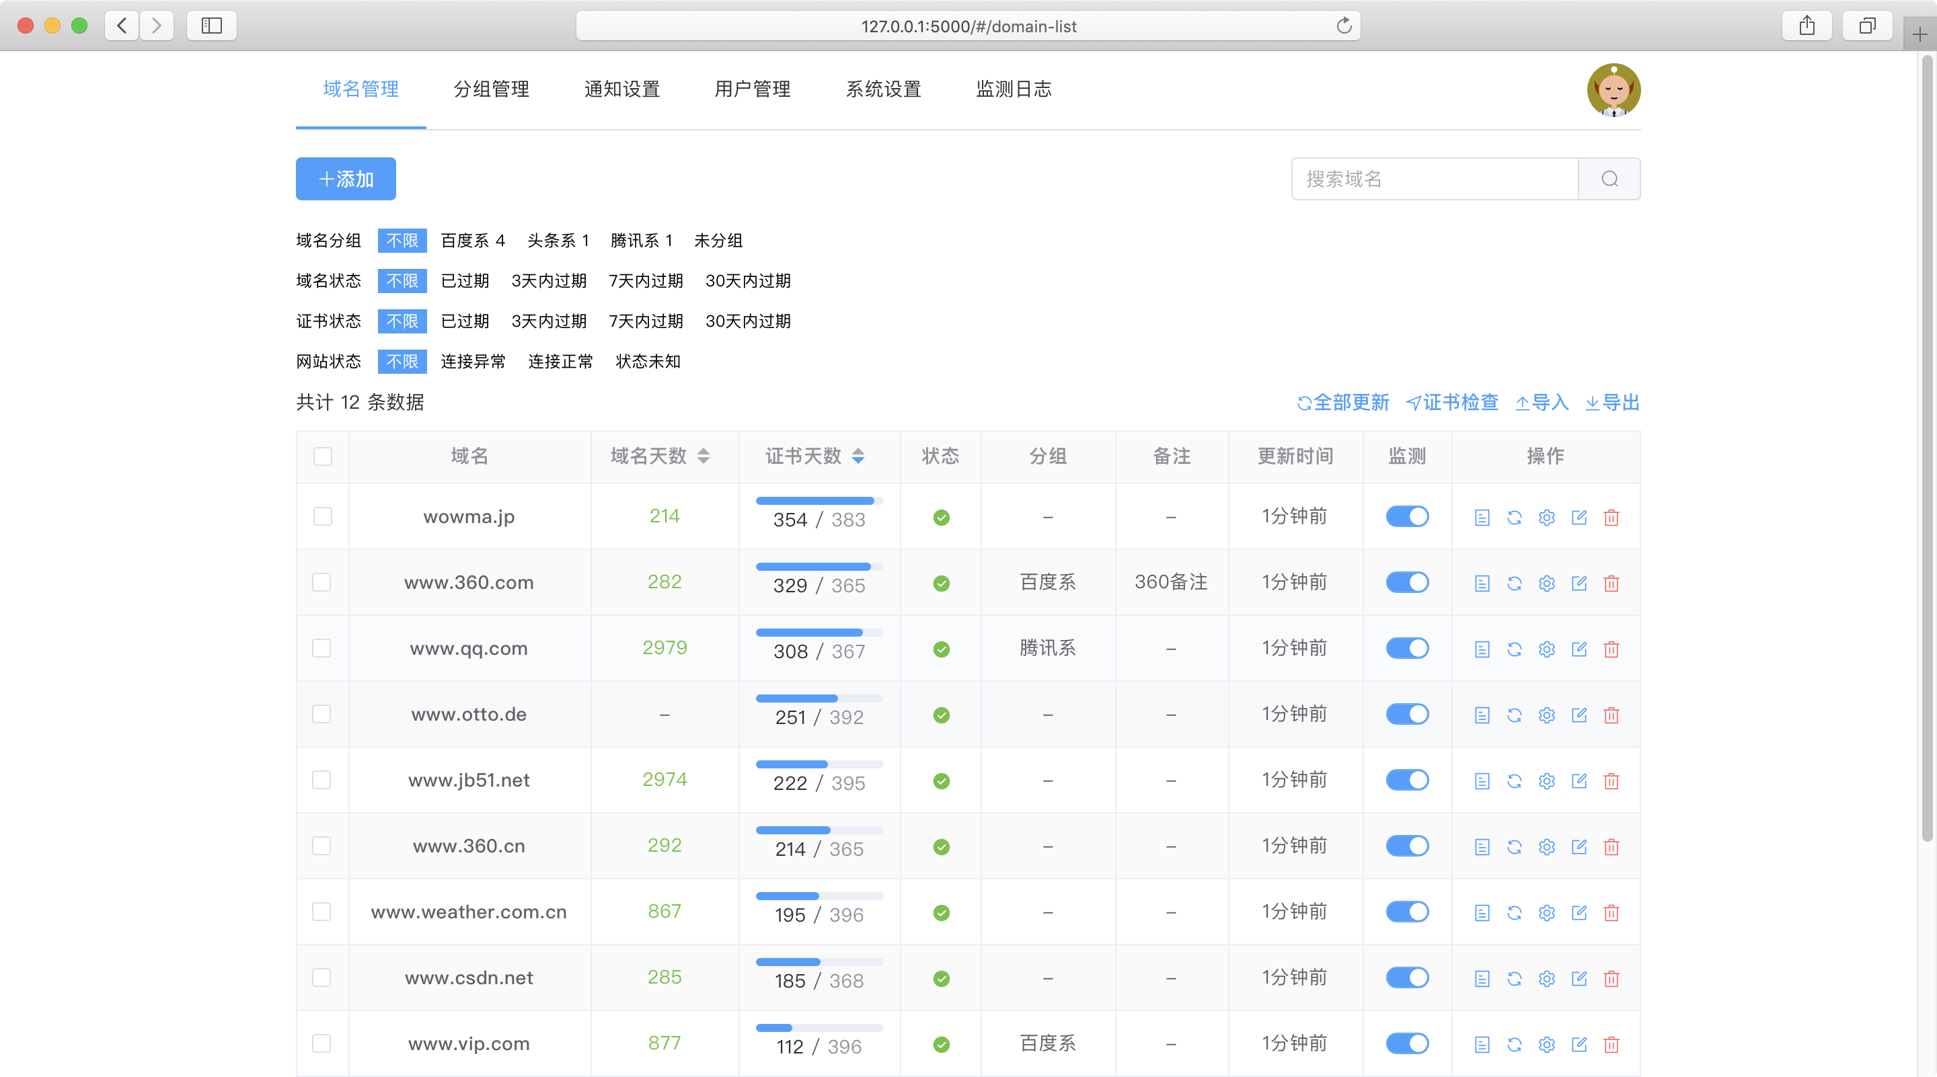Sort by 证书天数 column arrows
The image size is (1937, 1077).
click(x=858, y=456)
